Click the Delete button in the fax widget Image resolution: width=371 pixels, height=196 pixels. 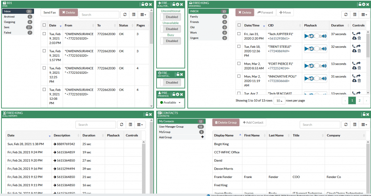[x=68, y=13]
